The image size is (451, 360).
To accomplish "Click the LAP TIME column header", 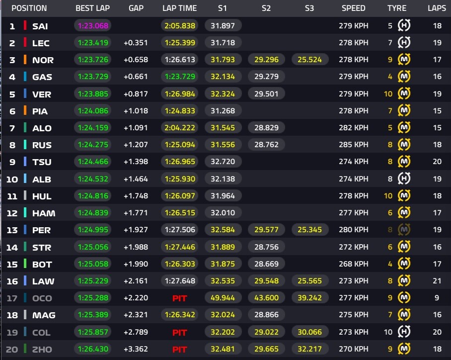I will coord(179,8).
